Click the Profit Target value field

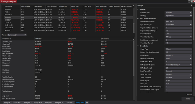(x=178, y=81)
